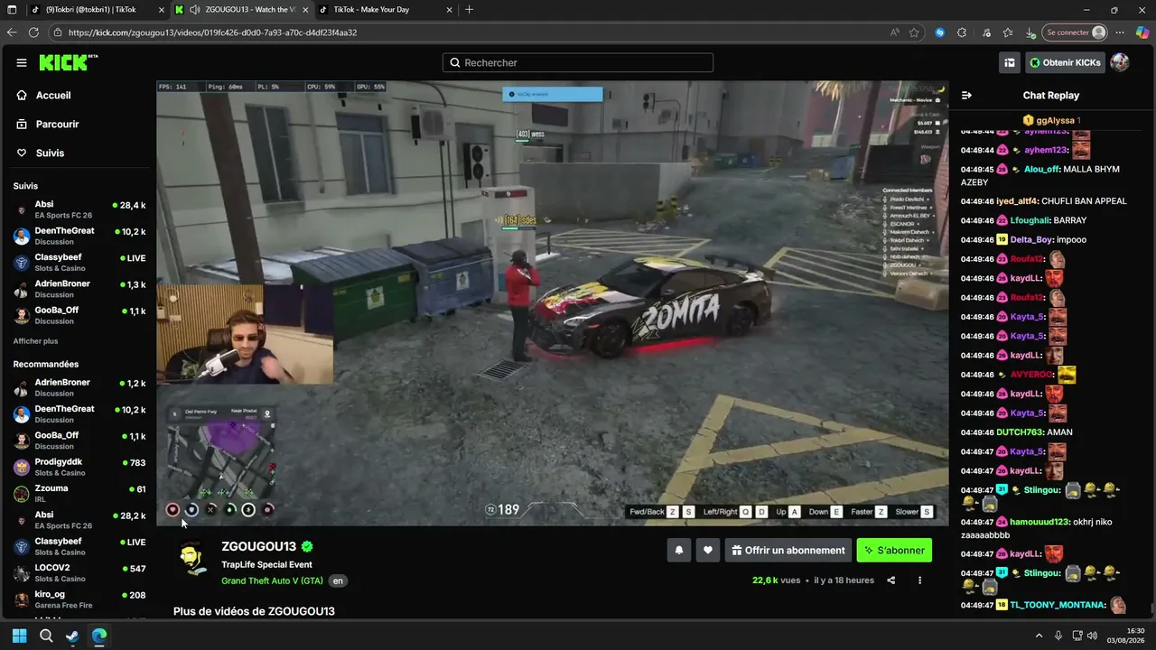The image size is (1156, 650).
Task: Click the en language tag
Action: (338, 580)
